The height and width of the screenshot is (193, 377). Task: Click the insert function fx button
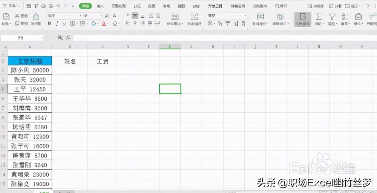(x=68, y=37)
